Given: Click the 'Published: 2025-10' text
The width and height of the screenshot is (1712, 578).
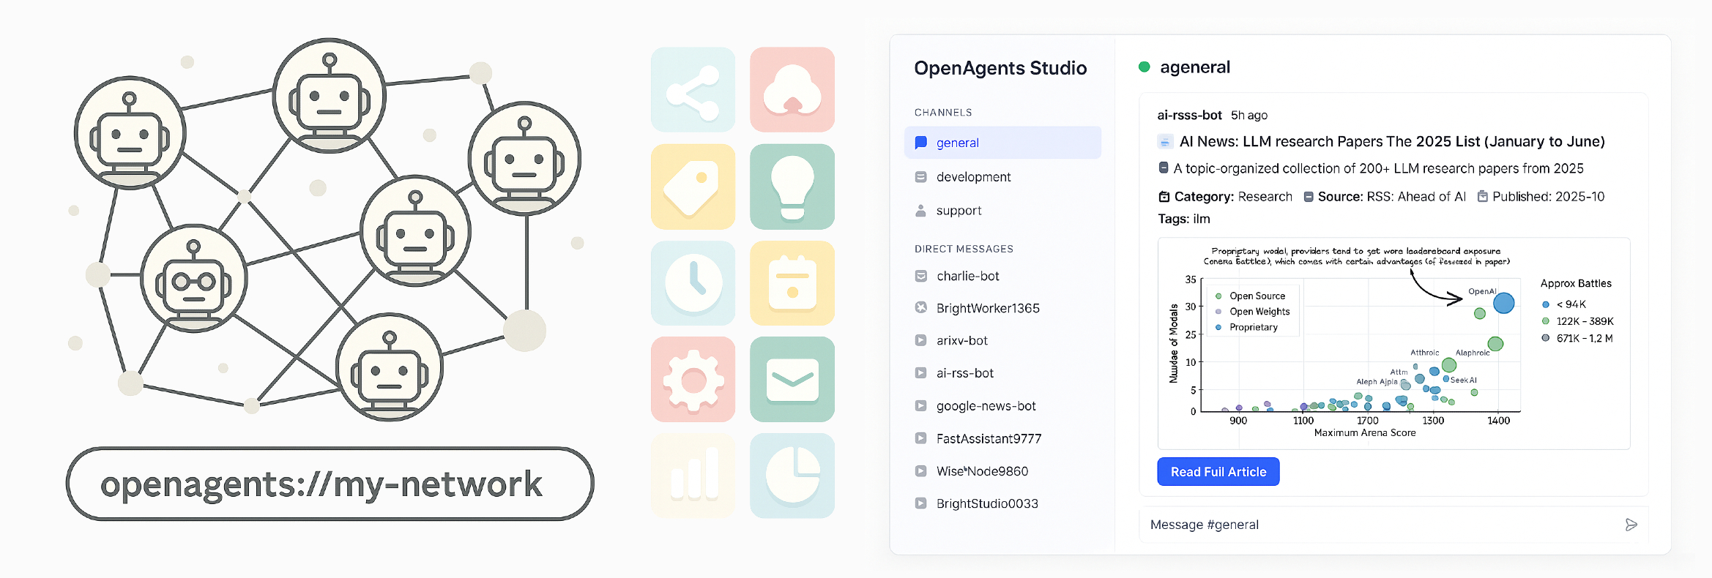Looking at the screenshot, I should coord(1549,196).
